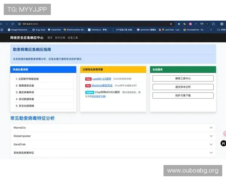This screenshot has width=226, height=180.
Task: Click the 解密工具中心 button
Action: tap(183, 78)
